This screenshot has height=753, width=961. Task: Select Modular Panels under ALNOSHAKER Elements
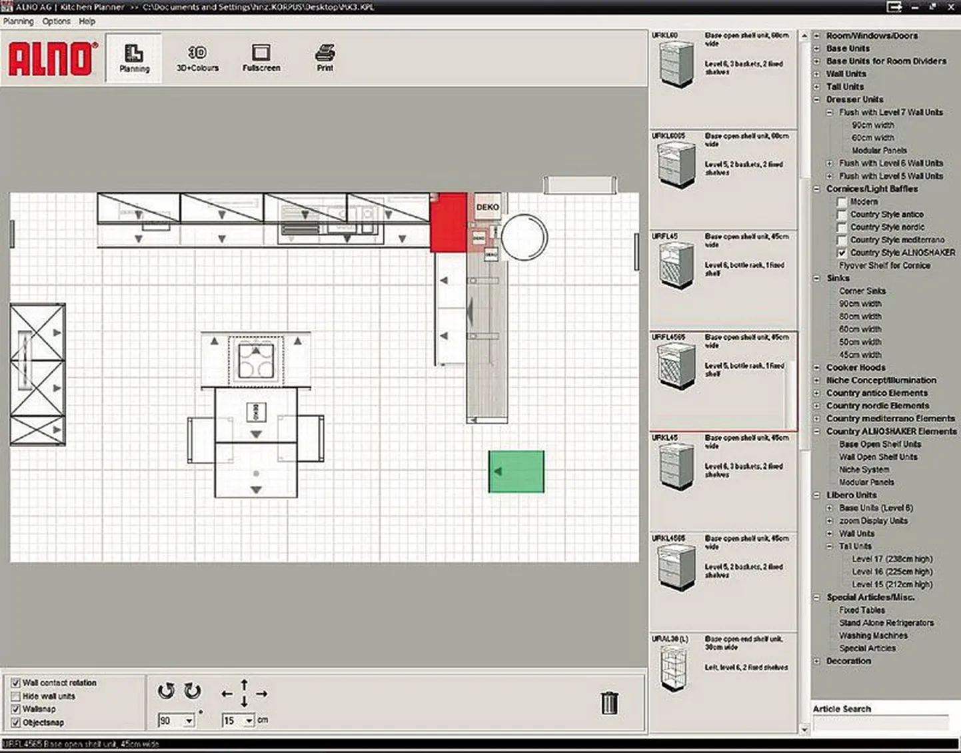866,482
